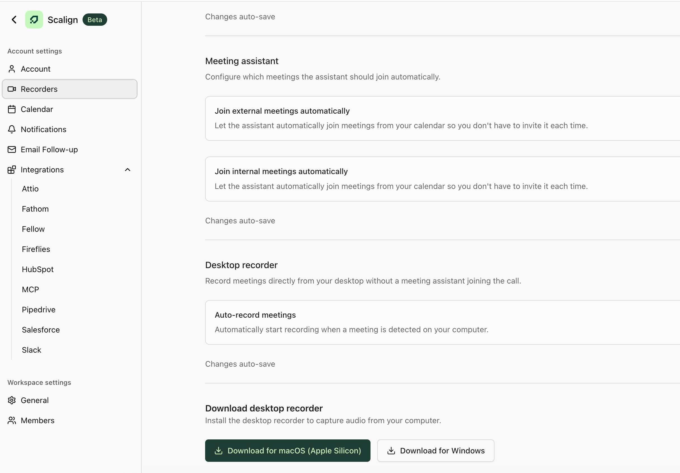Open the Fireflies integration page

36,249
